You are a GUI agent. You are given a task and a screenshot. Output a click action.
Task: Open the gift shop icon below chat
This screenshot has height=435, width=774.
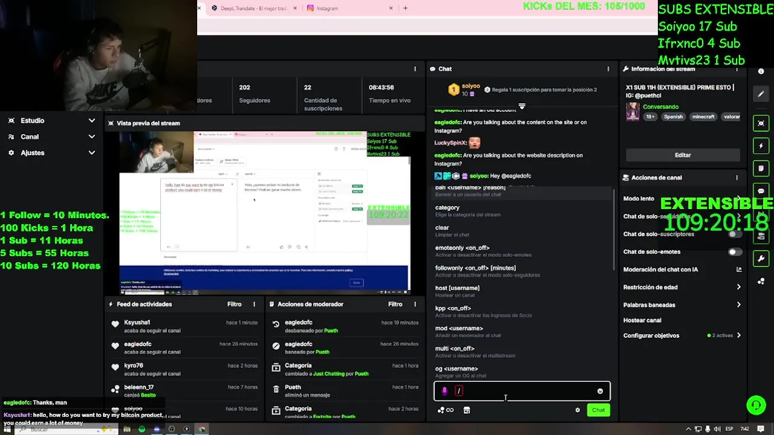[466, 410]
